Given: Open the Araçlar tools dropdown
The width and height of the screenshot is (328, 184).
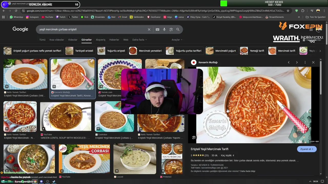Looking at the screenshot, I should coord(177,40).
